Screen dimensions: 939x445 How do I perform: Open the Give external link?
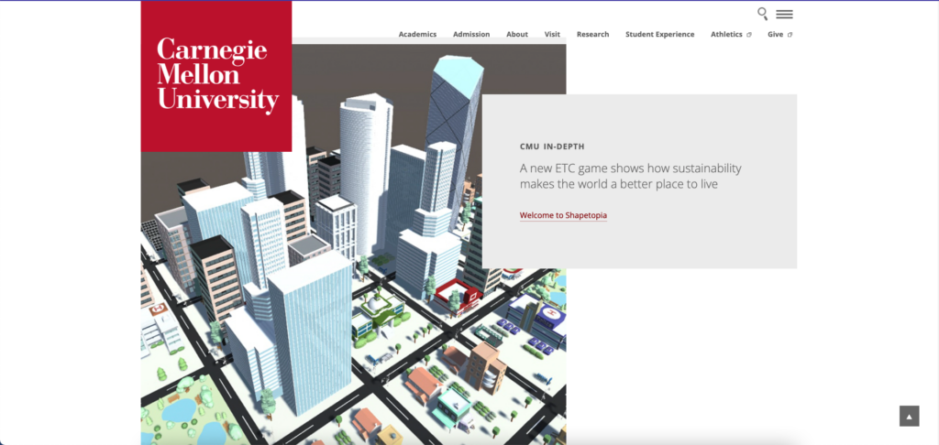pyautogui.click(x=779, y=34)
